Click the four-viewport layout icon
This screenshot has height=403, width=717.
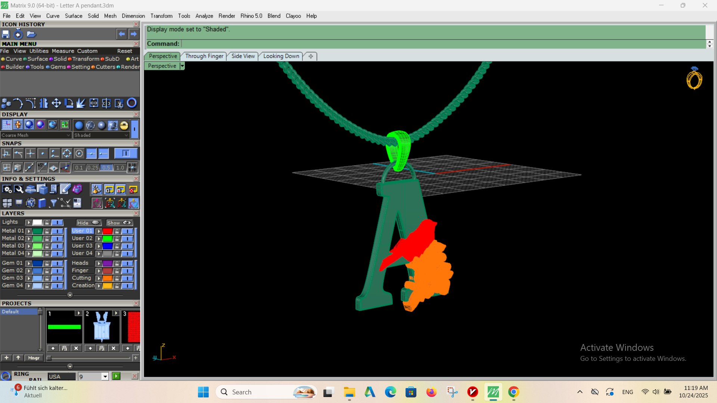pos(7,203)
